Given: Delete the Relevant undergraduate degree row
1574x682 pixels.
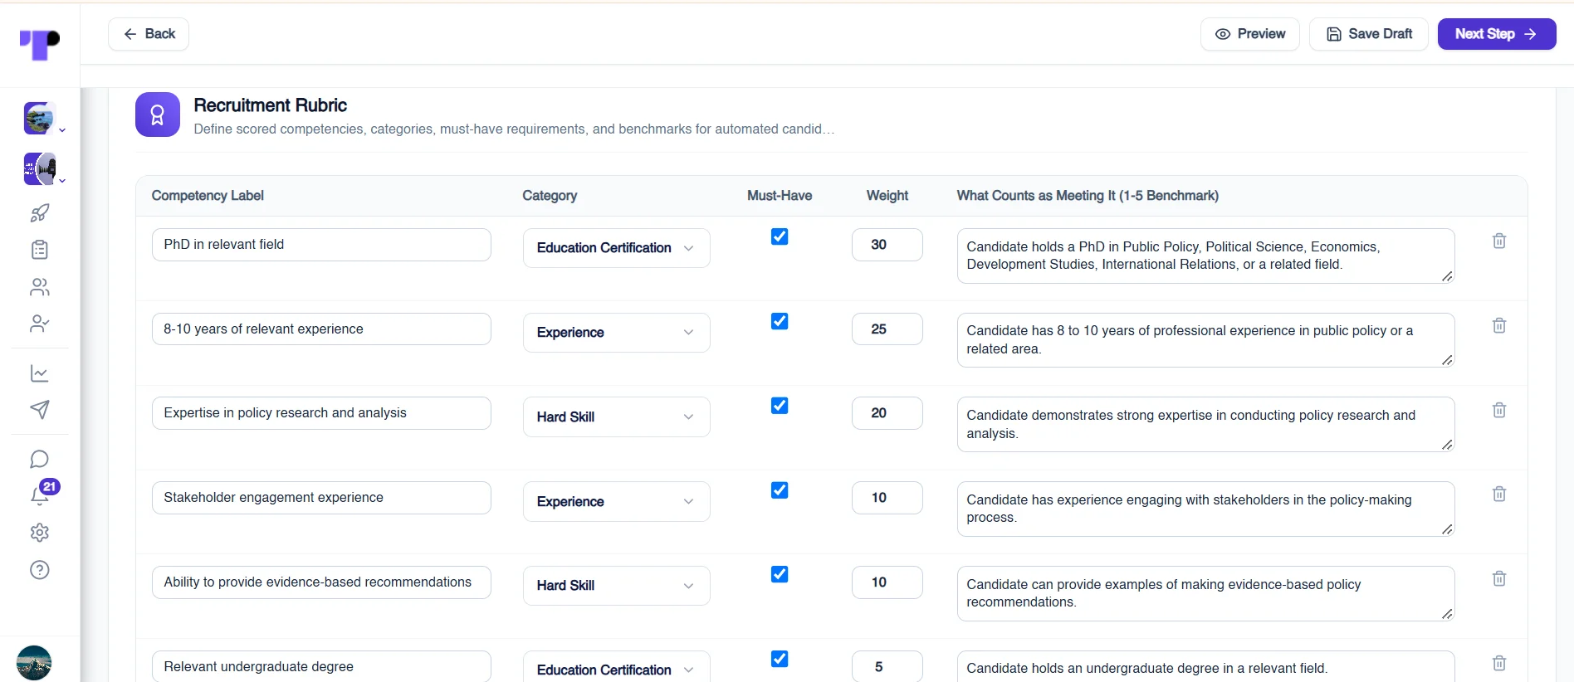Looking at the screenshot, I should (x=1499, y=663).
